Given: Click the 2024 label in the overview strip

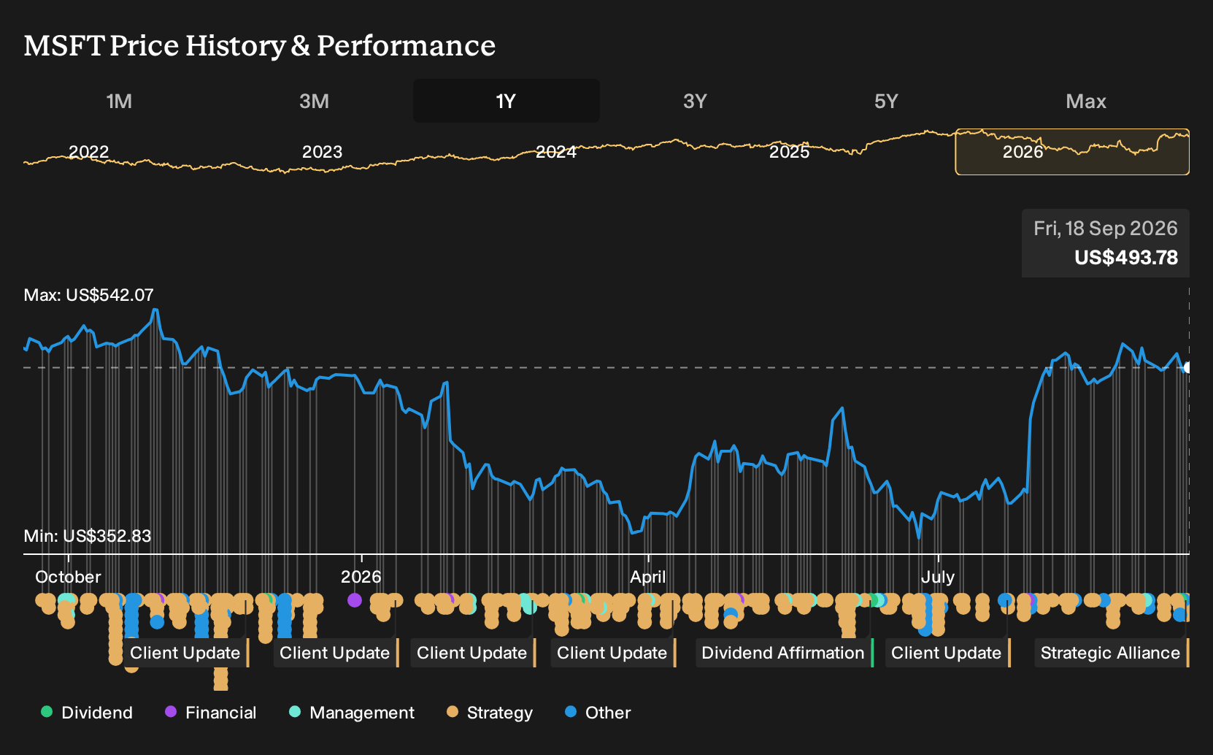Looking at the screenshot, I should click(556, 152).
